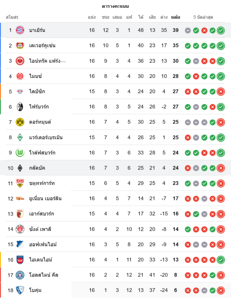Open the Werder Bremen diamond logo
Screen dimensions: 231x302
point(20,137)
